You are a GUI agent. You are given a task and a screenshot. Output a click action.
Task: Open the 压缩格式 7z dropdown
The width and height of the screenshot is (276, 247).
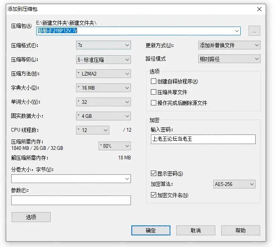coord(103,45)
